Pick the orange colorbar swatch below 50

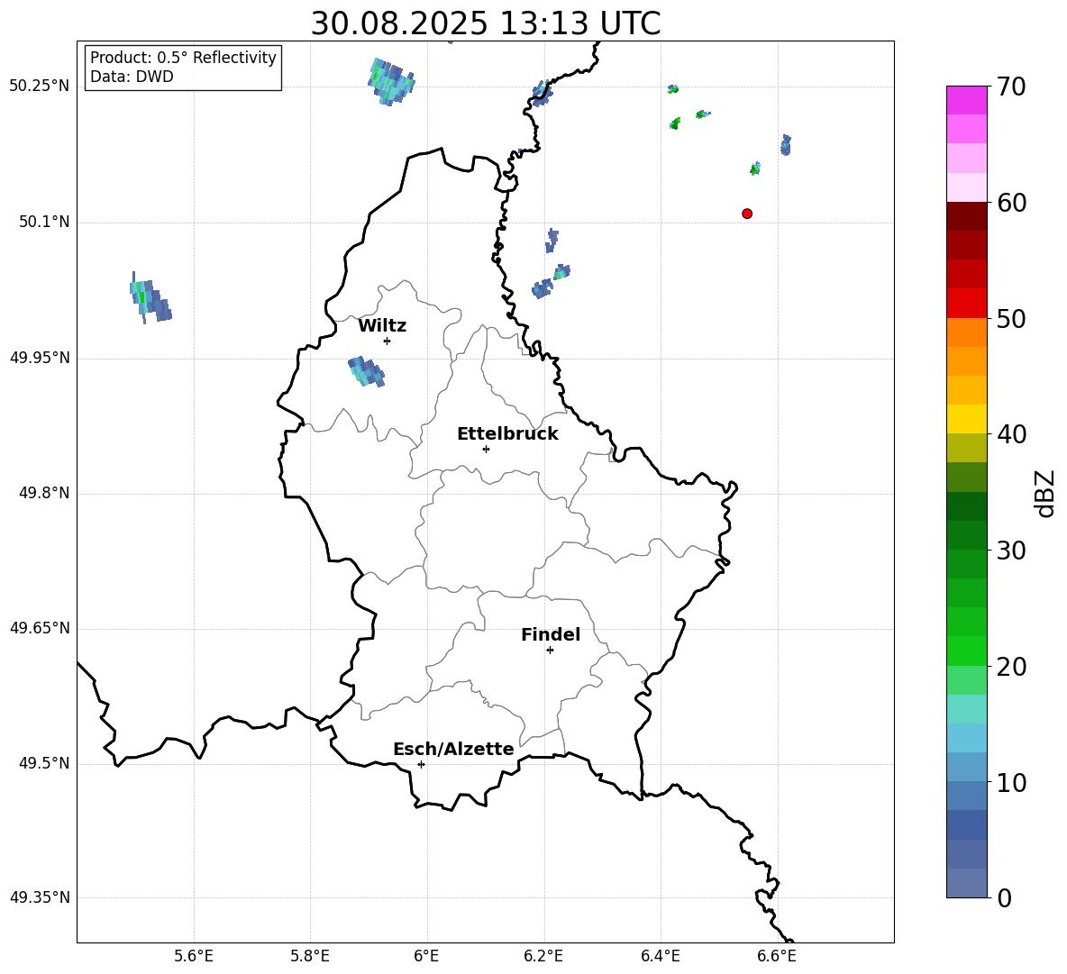point(966,332)
